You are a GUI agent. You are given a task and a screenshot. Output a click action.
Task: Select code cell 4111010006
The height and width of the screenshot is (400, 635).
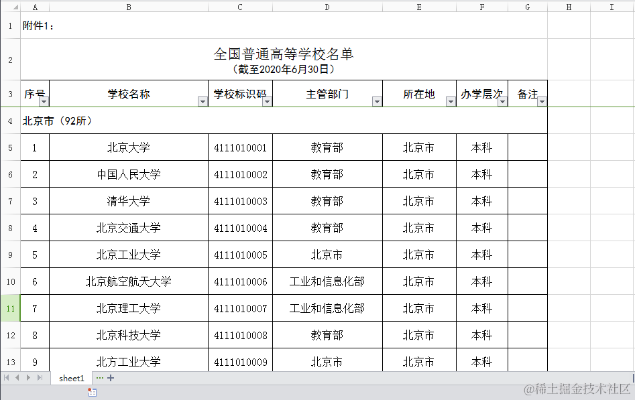tap(241, 281)
